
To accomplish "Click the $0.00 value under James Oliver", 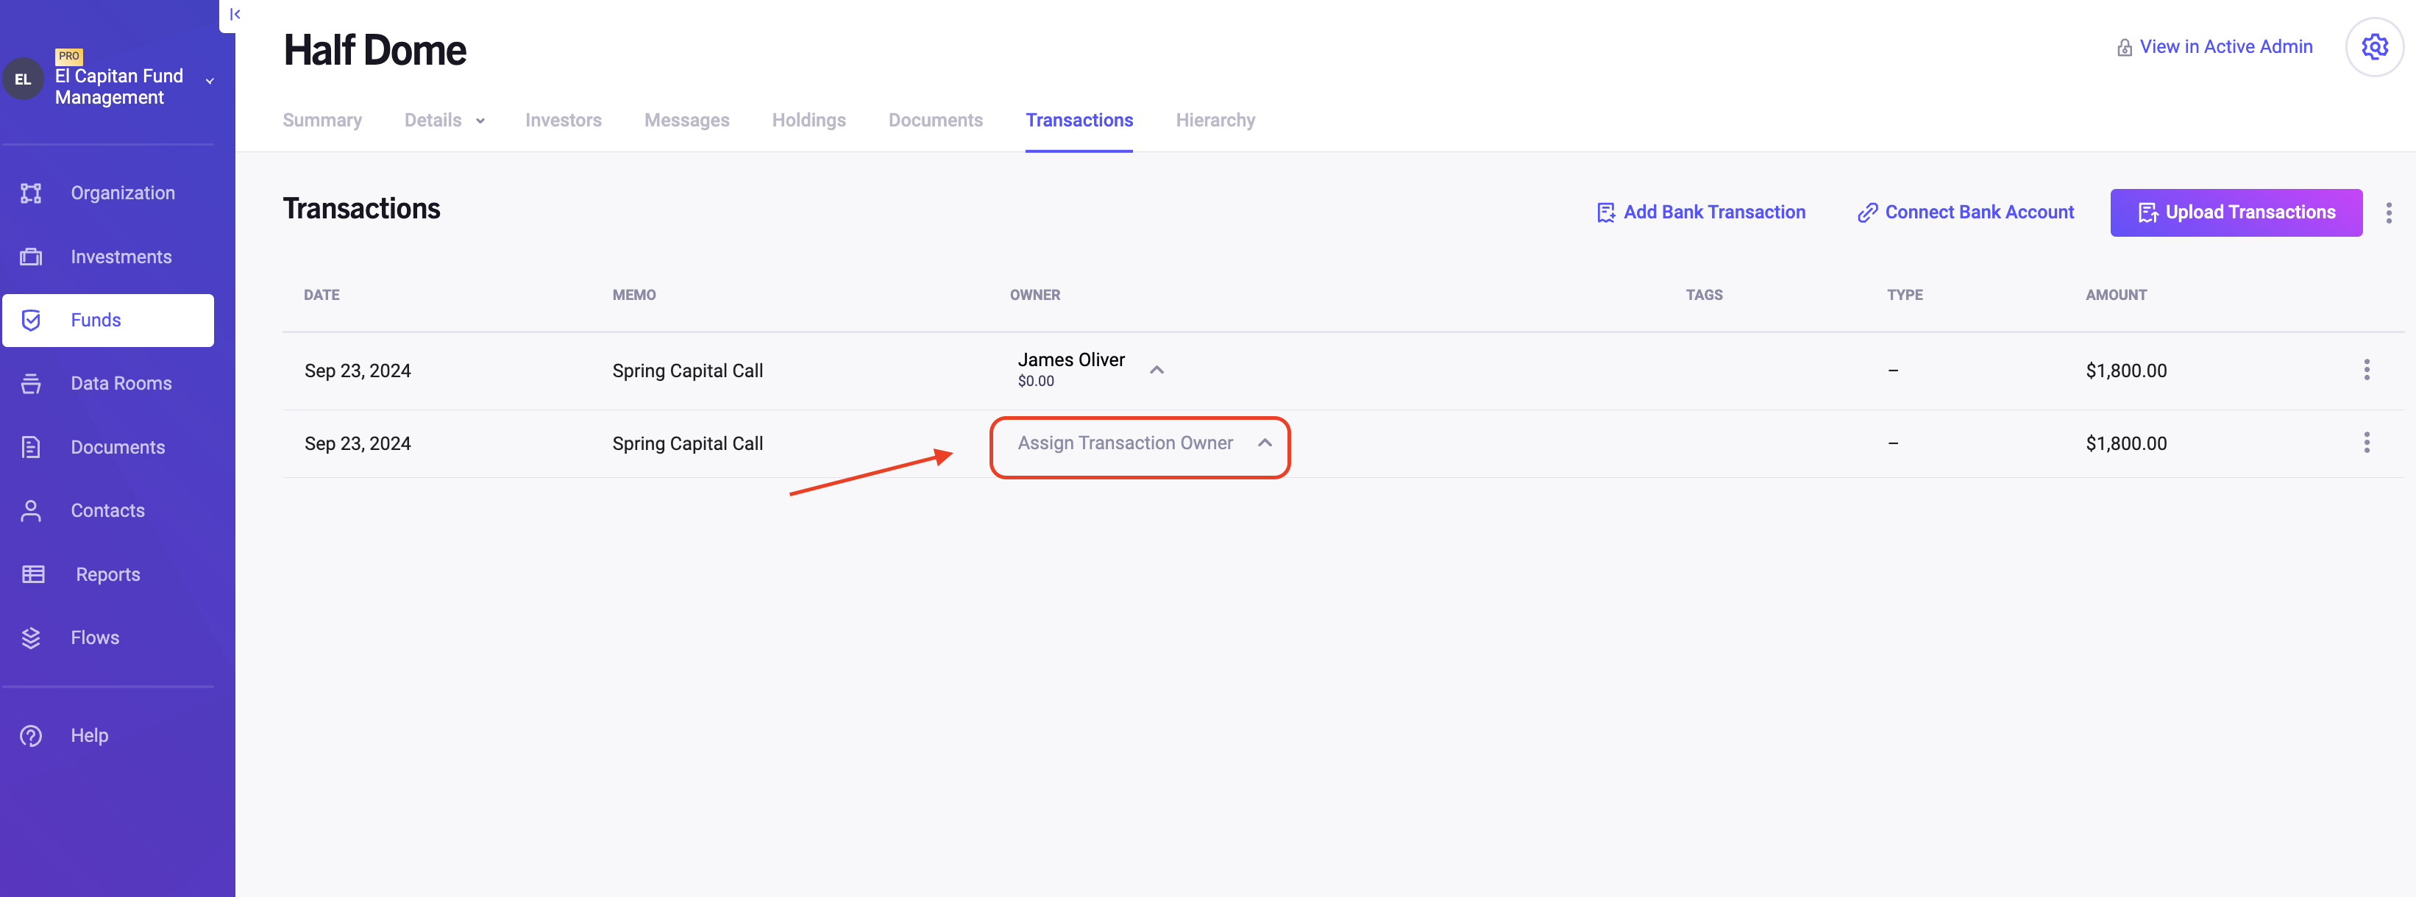I will click(1035, 382).
